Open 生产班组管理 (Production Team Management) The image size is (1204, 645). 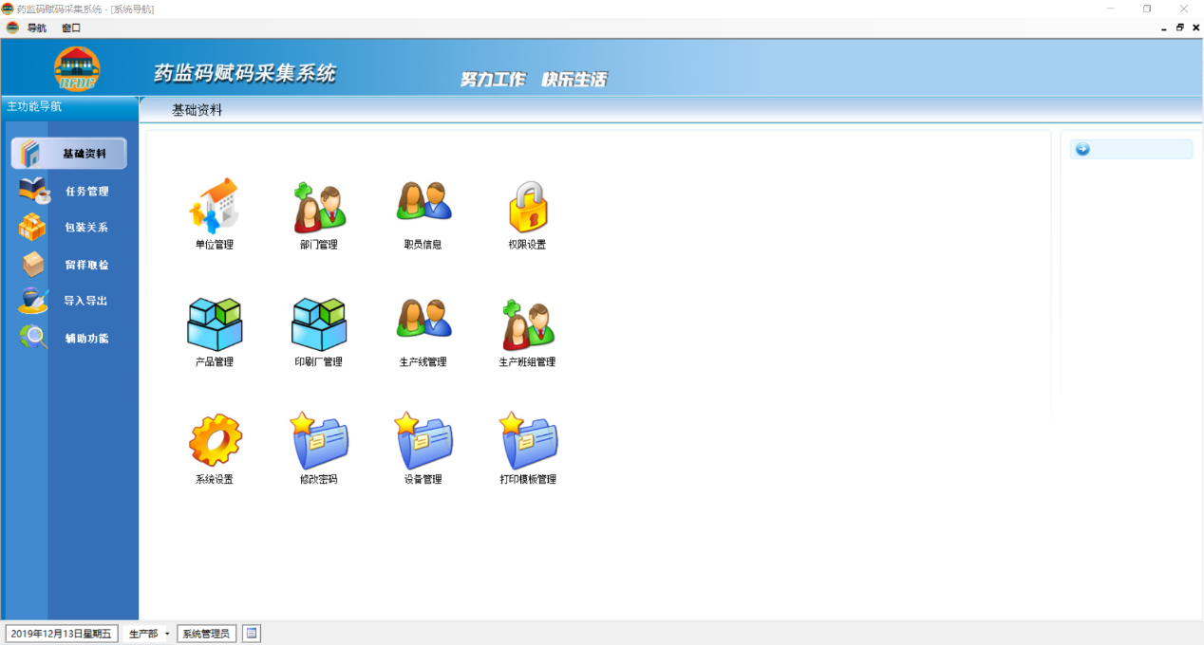pyautogui.click(x=528, y=327)
